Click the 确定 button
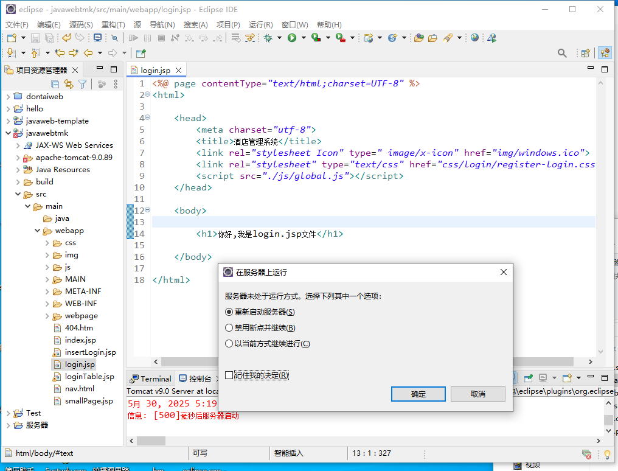Image resolution: width=618 pixels, height=471 pixels. click(418, 394)
